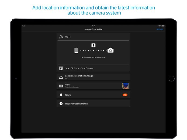
Task: Tap the Transferred Images subtitle
Action: coord(72,87)
